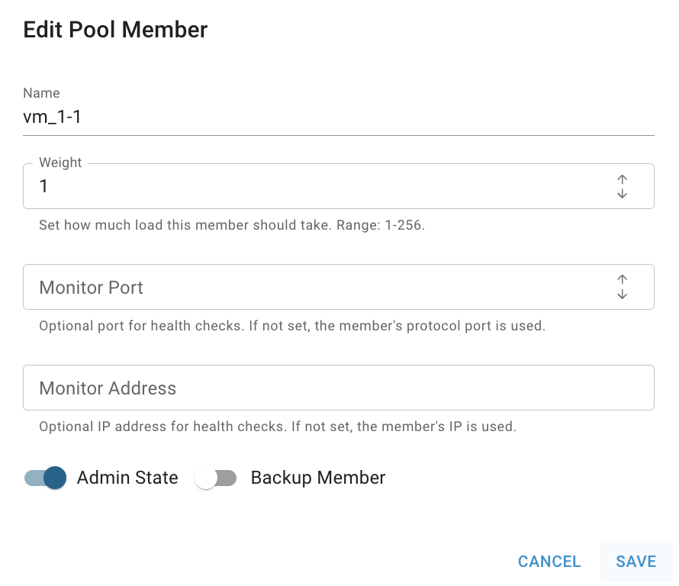Focus the Name field containing vm_1-1
Screen dimensions: 679x586
[x=339, y=117]
